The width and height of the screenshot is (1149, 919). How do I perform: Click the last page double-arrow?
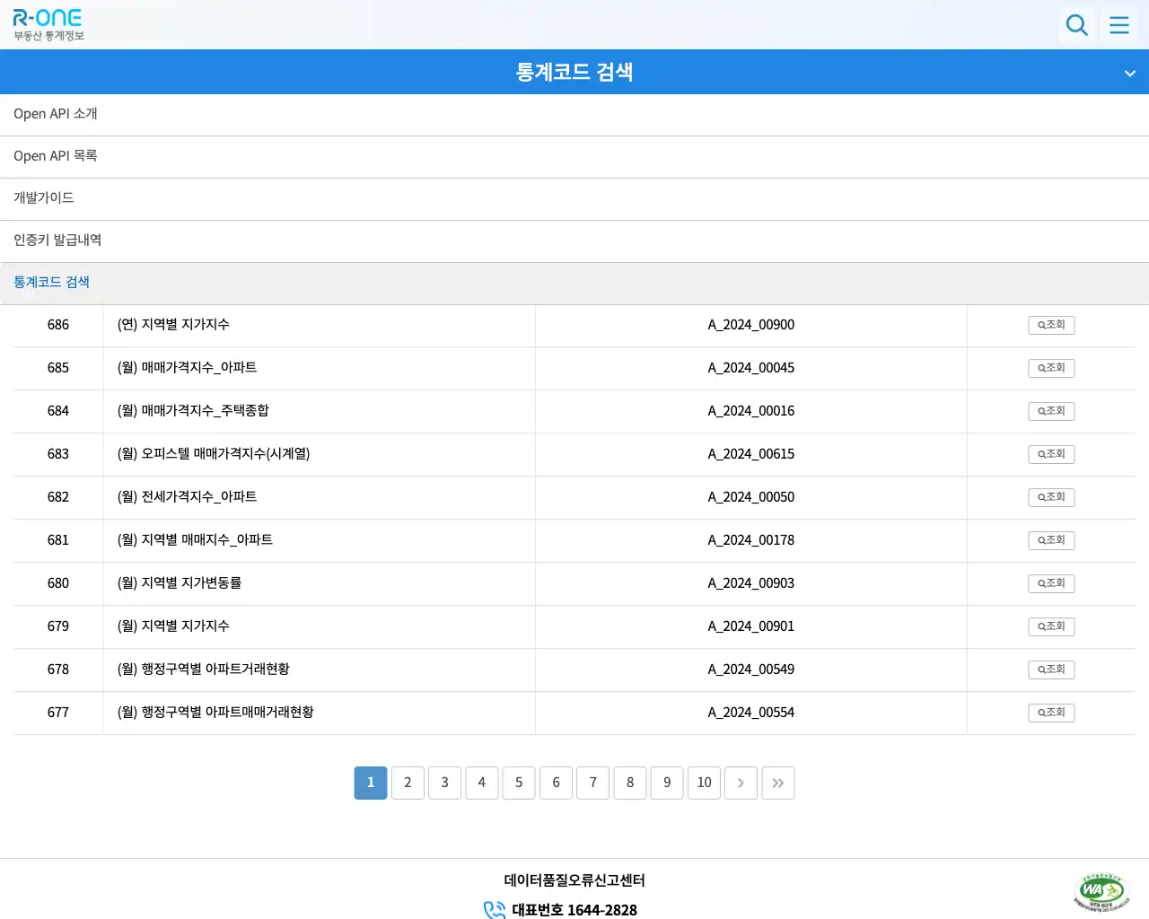tap(778, 783)
